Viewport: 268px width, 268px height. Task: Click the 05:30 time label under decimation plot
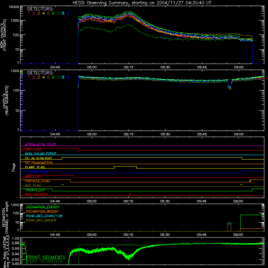[165, 235]
